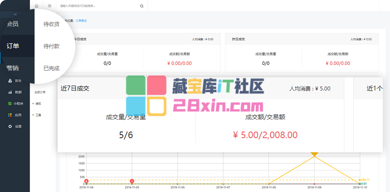Click the bar chart icon beside 数据

pos(10,92)
